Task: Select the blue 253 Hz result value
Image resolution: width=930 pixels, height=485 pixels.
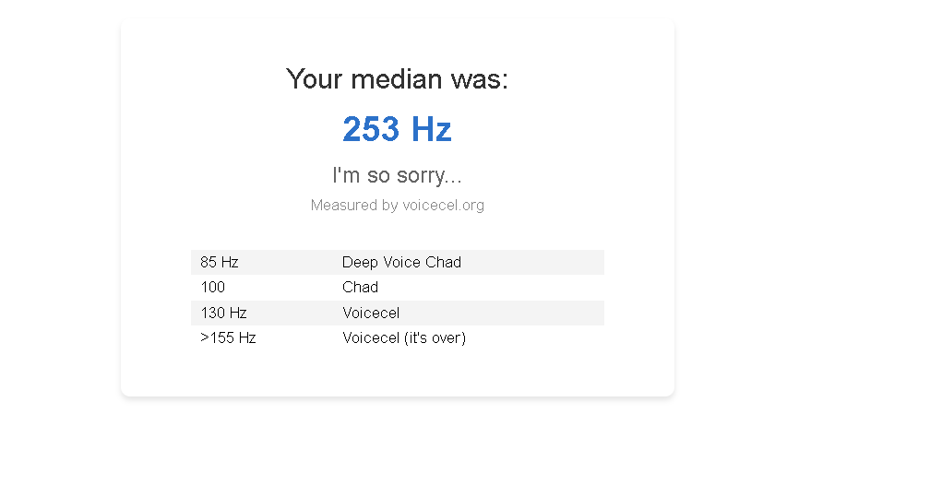Action: [x=397, y=129]
